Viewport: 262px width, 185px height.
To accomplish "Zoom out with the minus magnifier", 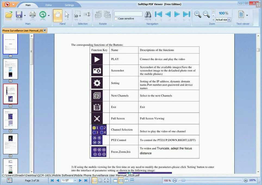I will (x=206, y=14).
